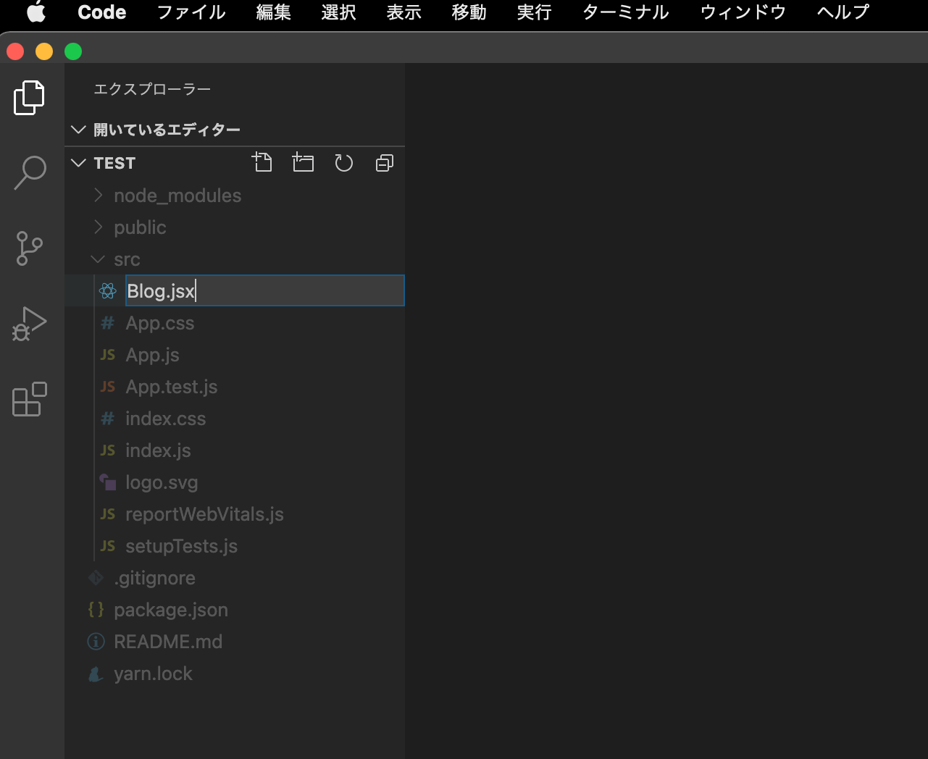The image size is (928, 759).
Task: Click the React icon beside Blog.jsx
Action: (x=108, y=291)
